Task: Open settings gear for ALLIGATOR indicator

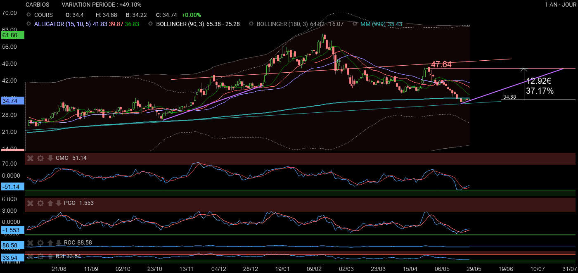Action: [28, 24]
